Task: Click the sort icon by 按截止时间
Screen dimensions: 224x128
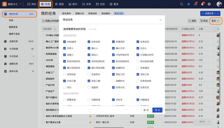Action: click(x=43, y=21)
